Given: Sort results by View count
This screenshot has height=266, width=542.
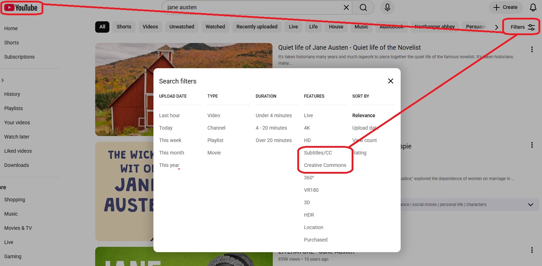Looking at the screenshot, I should coord(364,140).
